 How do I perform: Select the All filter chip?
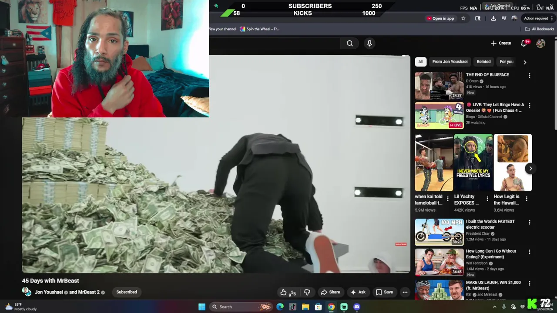click(420, 62)
